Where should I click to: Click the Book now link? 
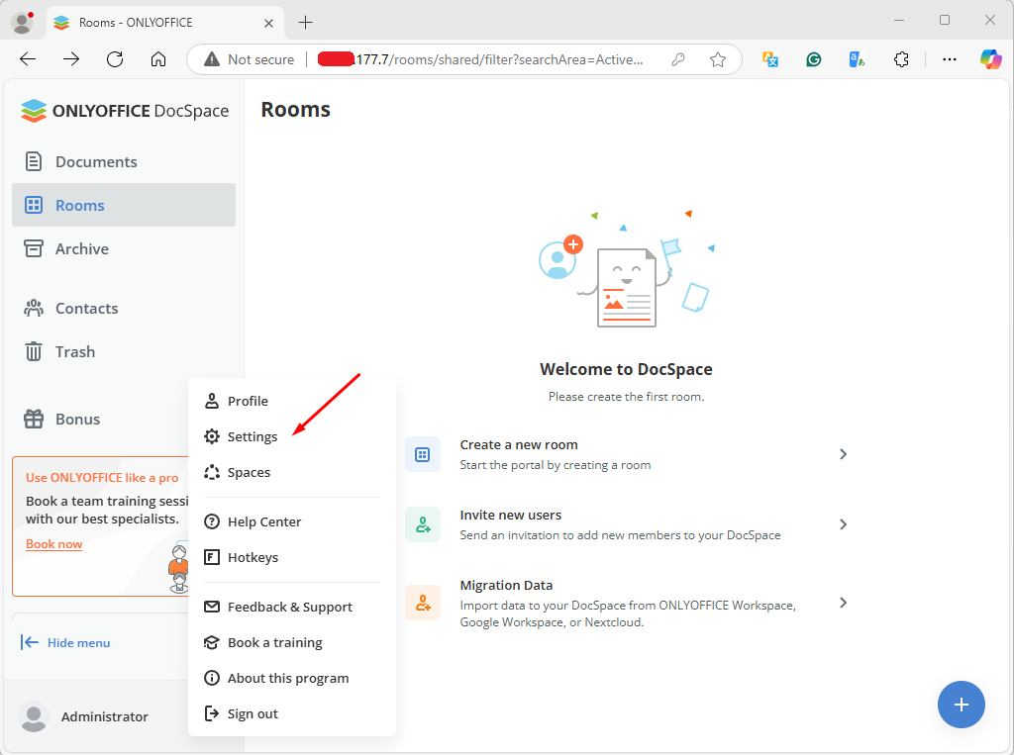click(54, 544)
